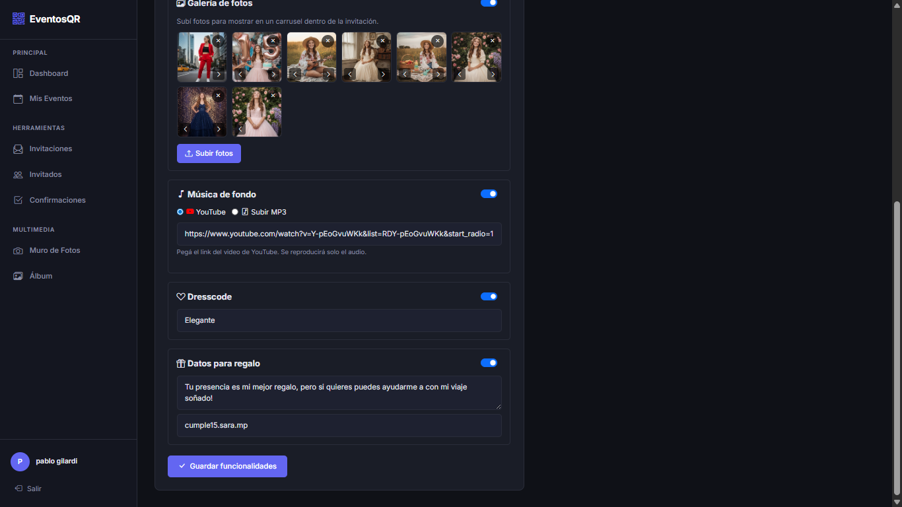Save with Guardar funcionalidades button

point(227,466)
